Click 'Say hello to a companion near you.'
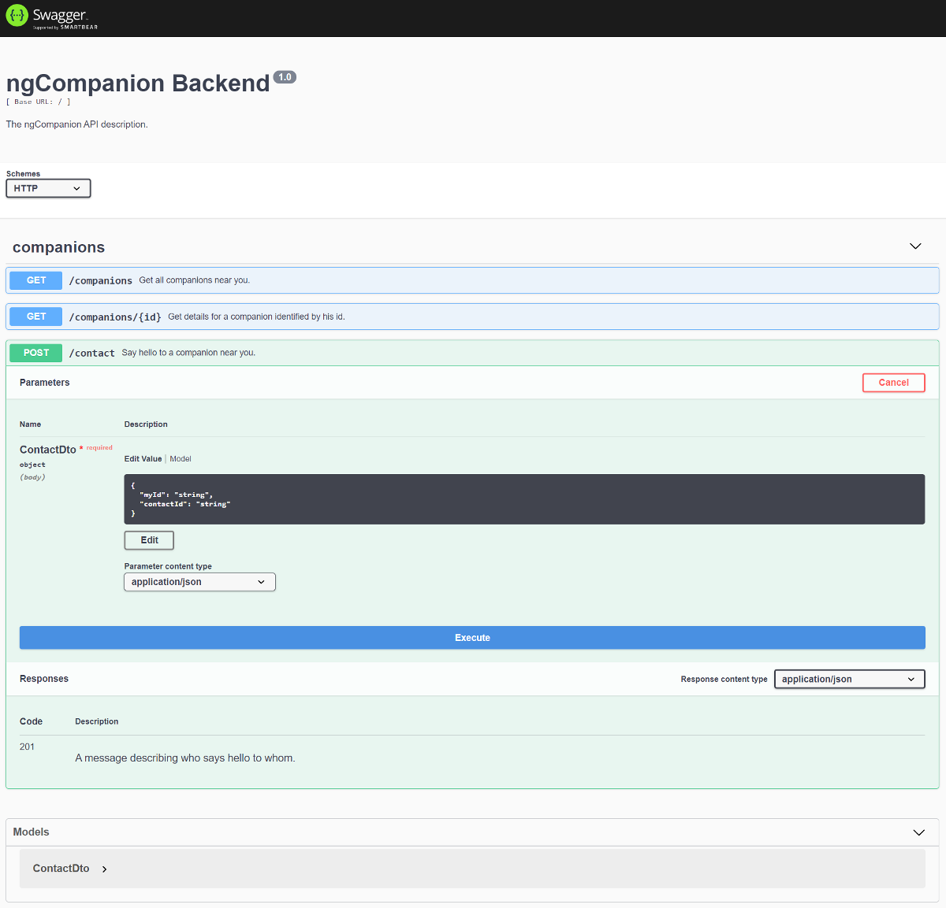Image resolution: width=946 pixels, height=908 pixels. point(188,353)
